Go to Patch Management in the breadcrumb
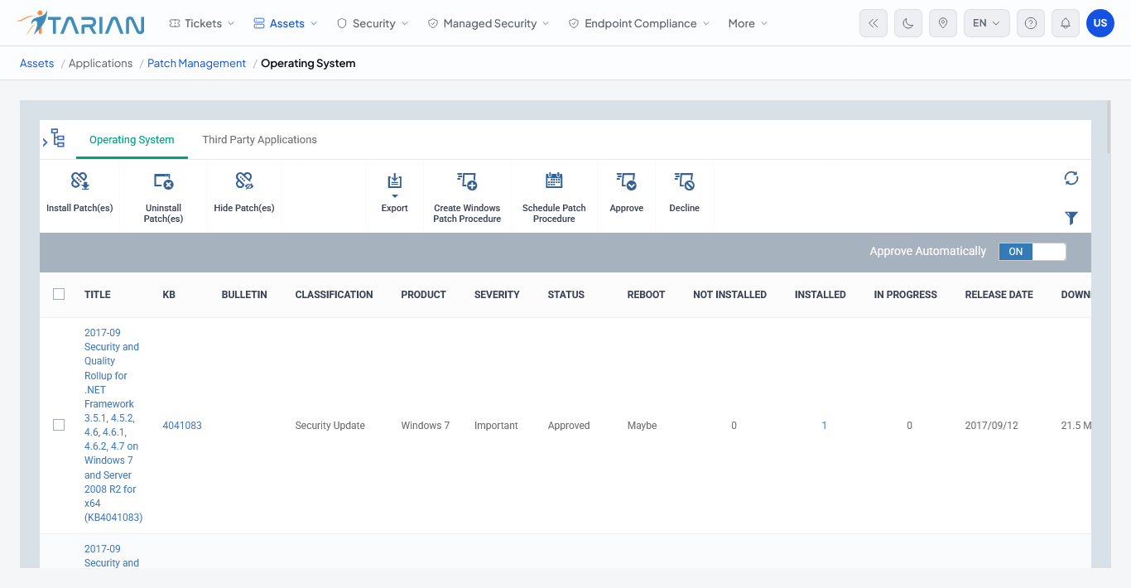 tap(196, 63)
